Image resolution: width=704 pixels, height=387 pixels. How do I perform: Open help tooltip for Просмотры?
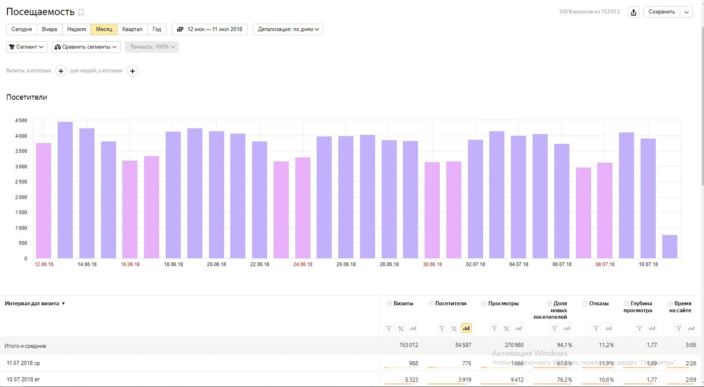(484, 304)
